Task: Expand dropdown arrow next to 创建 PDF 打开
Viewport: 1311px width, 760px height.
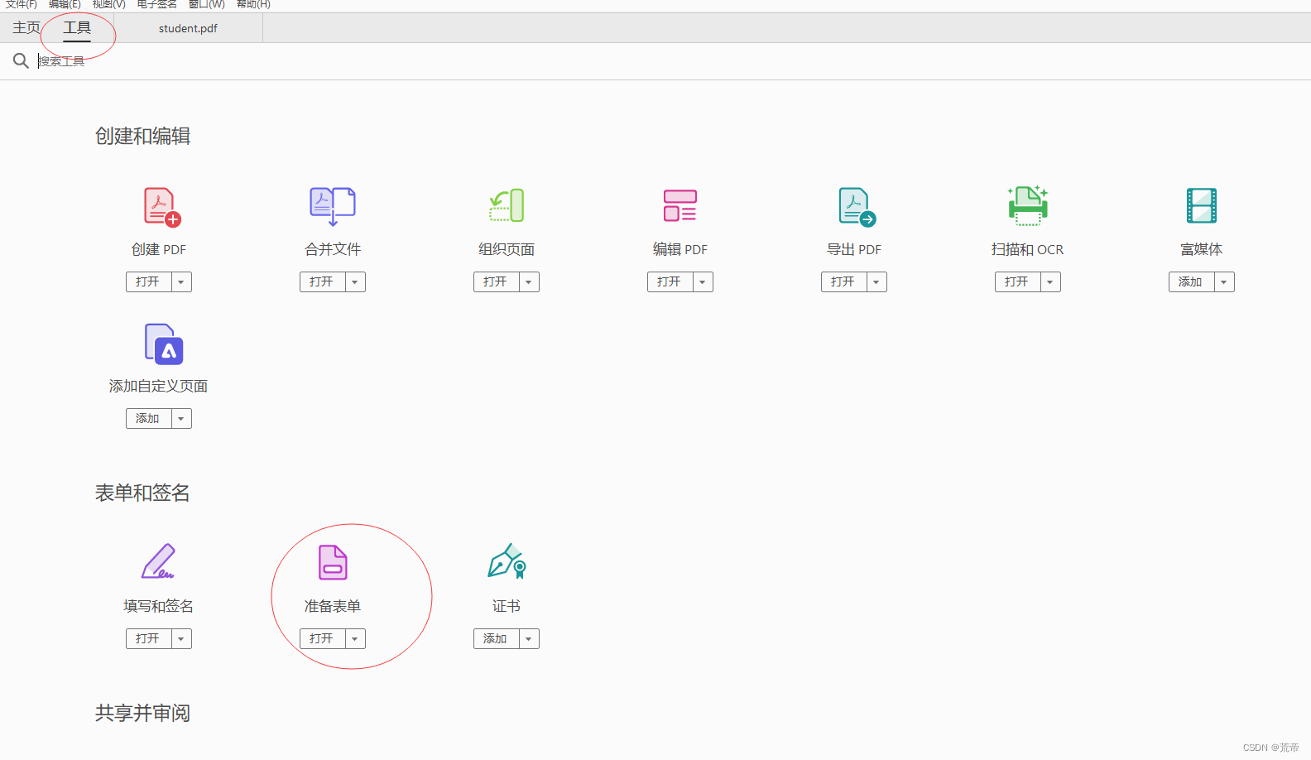Action: coord(181,282)
